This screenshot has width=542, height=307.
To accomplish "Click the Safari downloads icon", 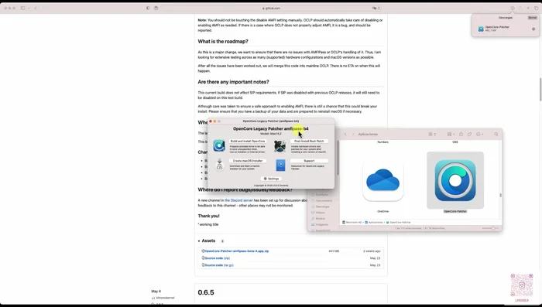I will [x=513, y=8].
